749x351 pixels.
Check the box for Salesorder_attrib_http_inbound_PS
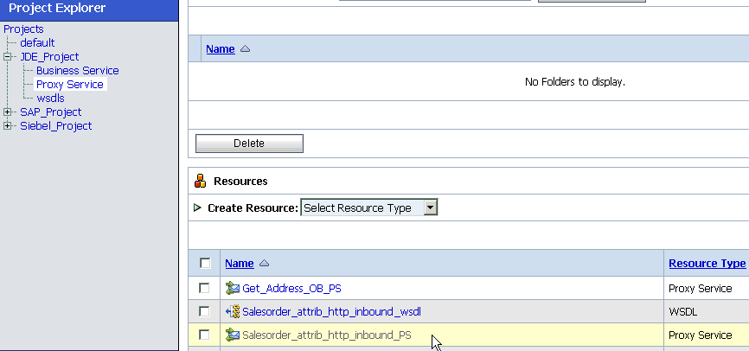(x=204, y=335)
